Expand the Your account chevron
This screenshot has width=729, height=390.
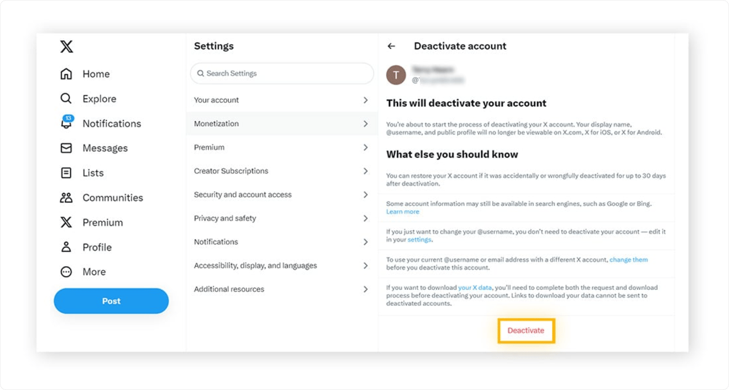(x=366, y=100)
